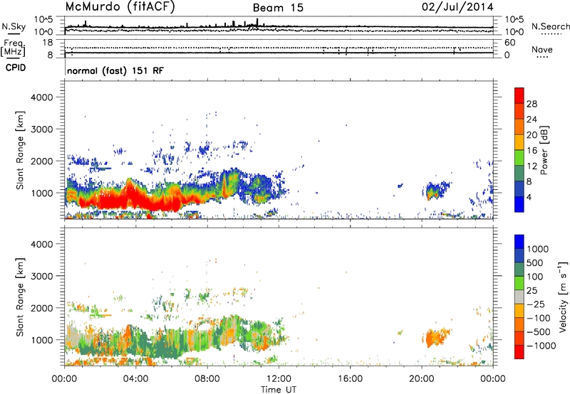570x394 pixels.
Task: Click the 'N.Sky' label
Action: tap(14, 26)
